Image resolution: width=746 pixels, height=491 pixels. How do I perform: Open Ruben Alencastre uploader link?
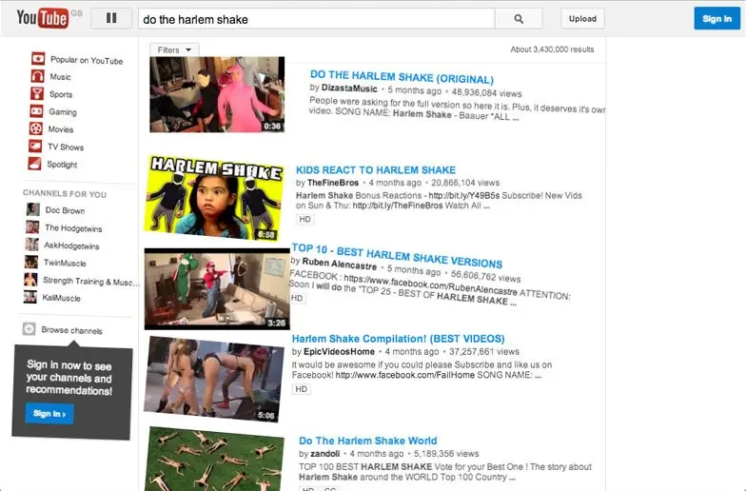coord(339,264)
